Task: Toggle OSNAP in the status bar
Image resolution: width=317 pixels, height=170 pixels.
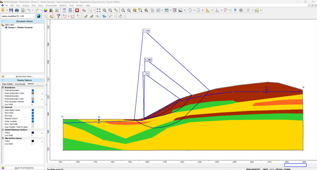Action: click(x=287, y=169)
